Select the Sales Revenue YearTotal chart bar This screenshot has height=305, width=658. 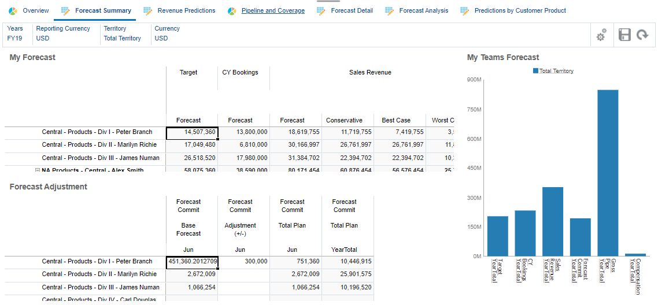click(x=553, y=221)
